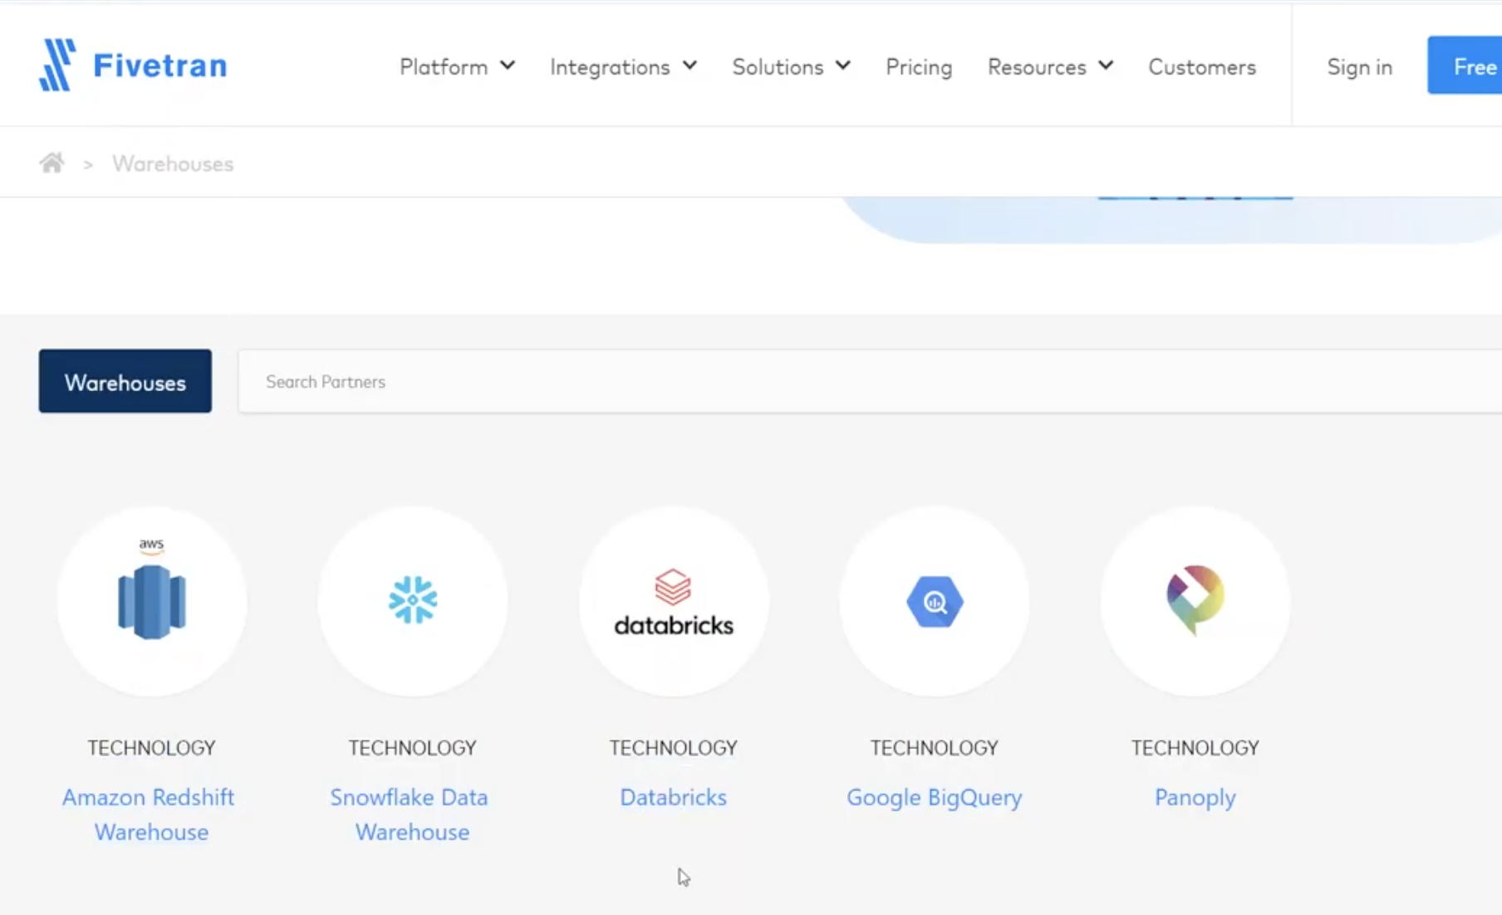The image size is (1502, 915).
Task: Focus the Search Partners field
Action: [870, 381]
